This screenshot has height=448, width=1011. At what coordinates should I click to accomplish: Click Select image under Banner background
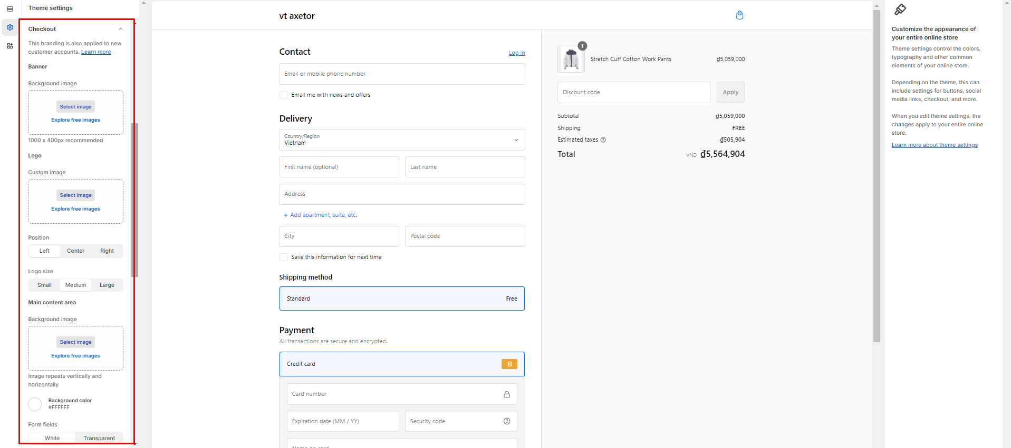tap(75, 107)
